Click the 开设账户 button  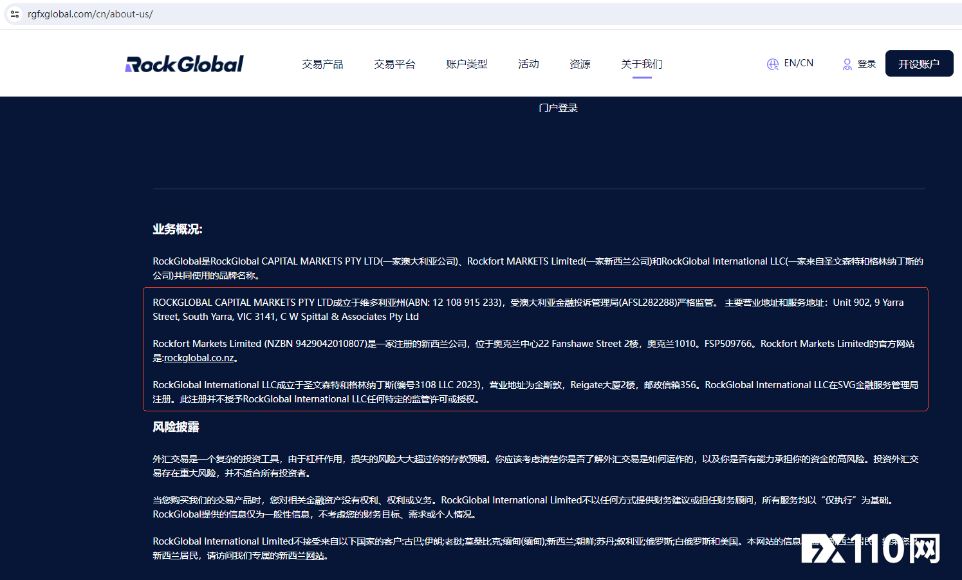919,64
